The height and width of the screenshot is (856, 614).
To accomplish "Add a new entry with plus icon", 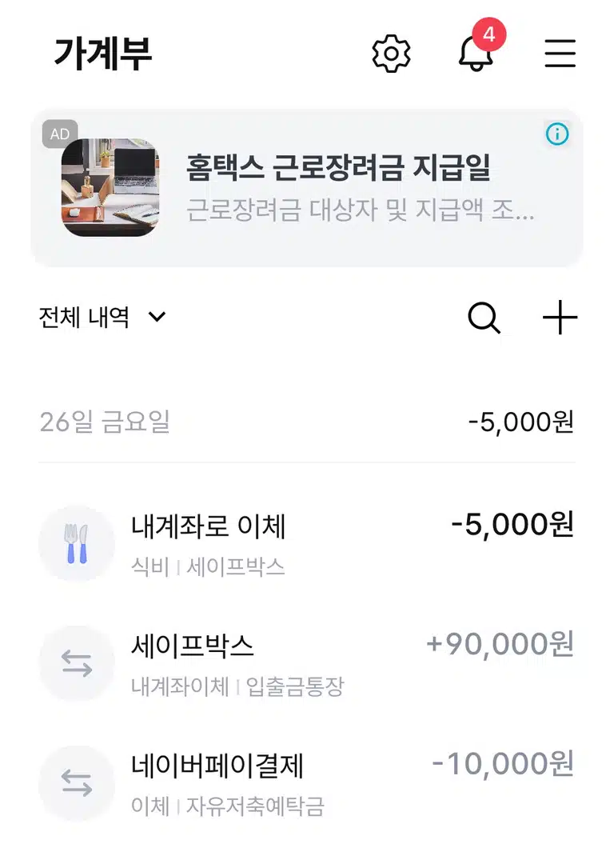I will [x=560, y=317].
